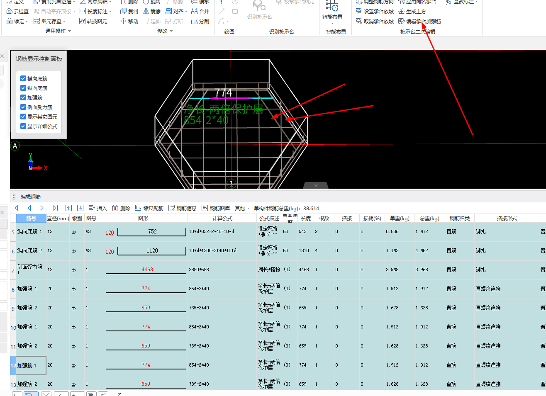Click 取消承台放坡 cancel cap slope

coord(375,21)
